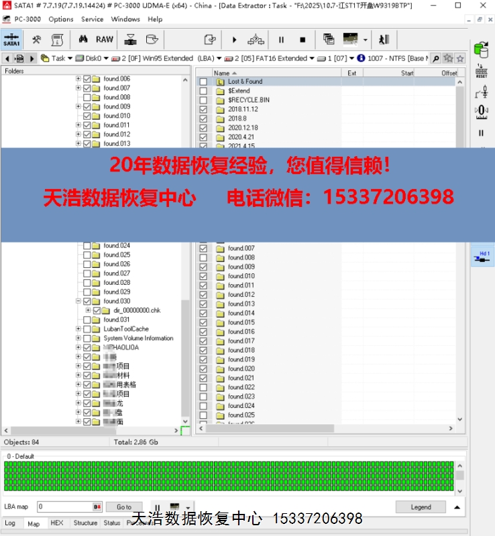This screenshot has height=536, width=495.
Task: Expand the dir_00000000.chk tree node
Action: [x=87, y=311]
